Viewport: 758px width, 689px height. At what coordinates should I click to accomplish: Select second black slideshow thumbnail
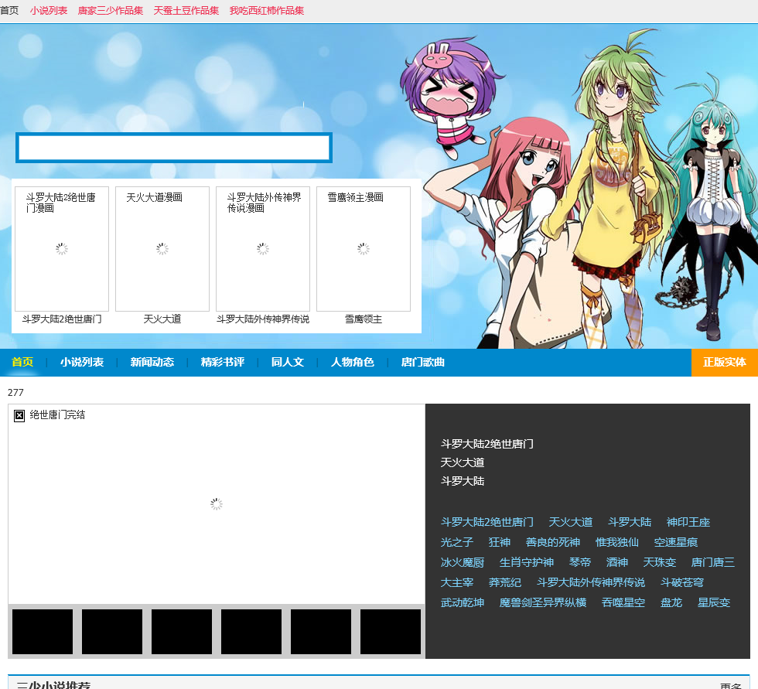tap(112, 632)
